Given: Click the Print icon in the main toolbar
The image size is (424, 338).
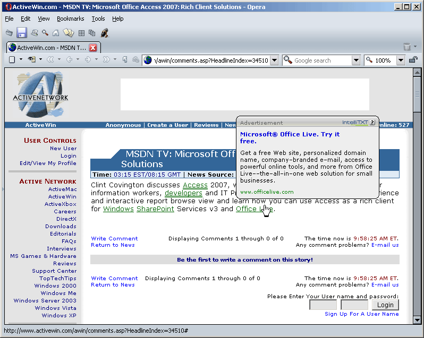Looking at the screenshot, I should click(x=34, y=33).
